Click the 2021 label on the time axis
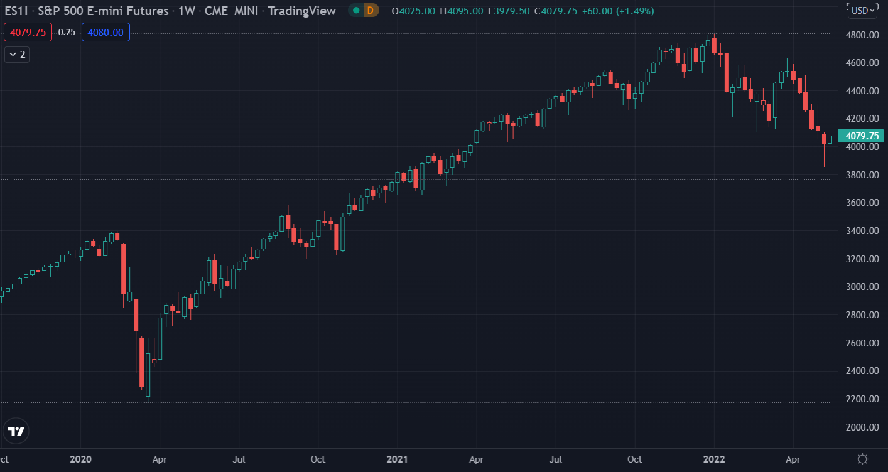Image resolution: width=888 pixels, height=472 pixels. pyautogui.click(x=398, y=459)
